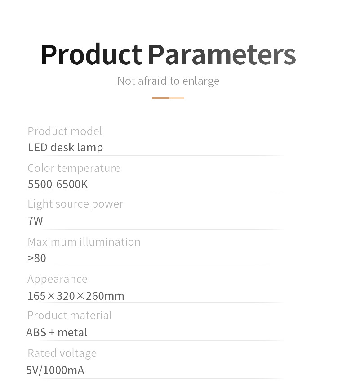The image size is (337, 388).
Task: Select the Color temperature label
Action: pyautogui.click(x=74, y=168)
